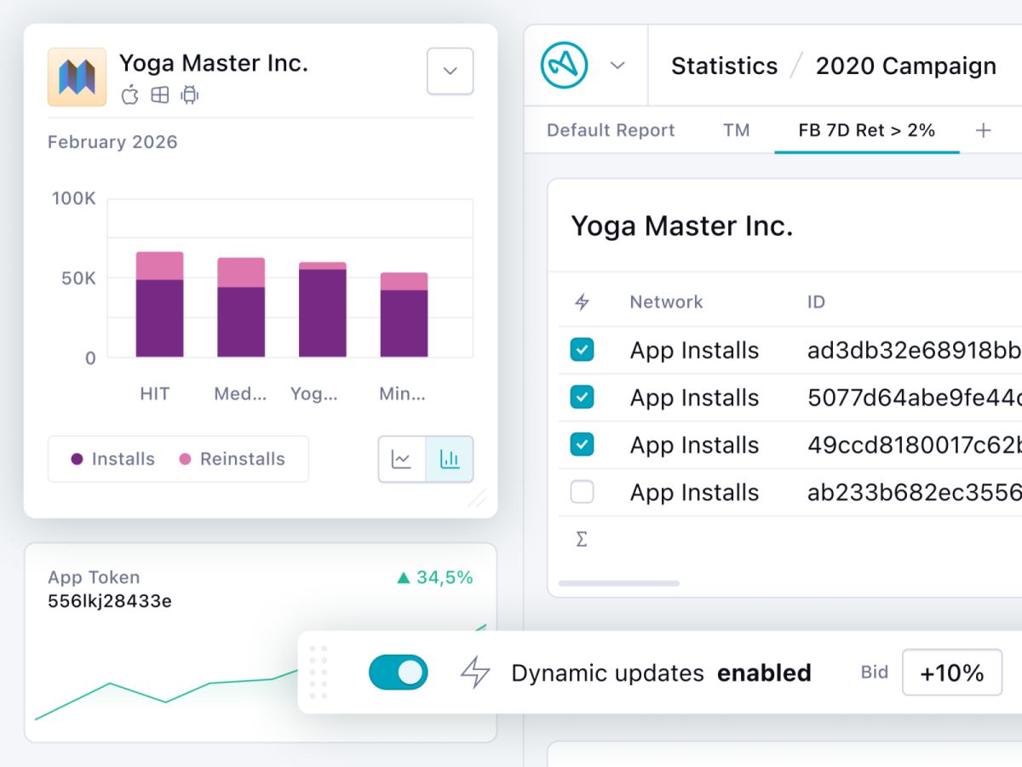Click the dotted drag handle on updates bar
This screenshot has width=1022, height=767.
(319, 673)
